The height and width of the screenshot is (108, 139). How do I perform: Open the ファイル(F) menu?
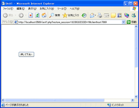8,9
